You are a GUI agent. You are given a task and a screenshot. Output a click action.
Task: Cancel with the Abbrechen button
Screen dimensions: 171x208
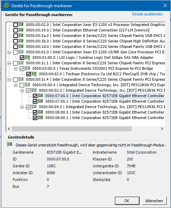click(x=154, y=201)
